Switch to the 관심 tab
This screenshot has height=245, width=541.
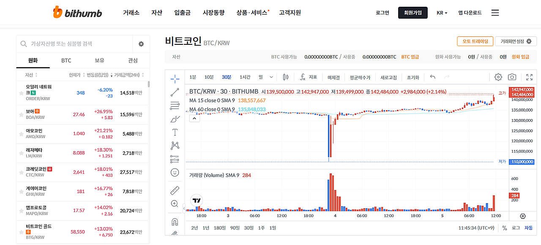point(133,60)
